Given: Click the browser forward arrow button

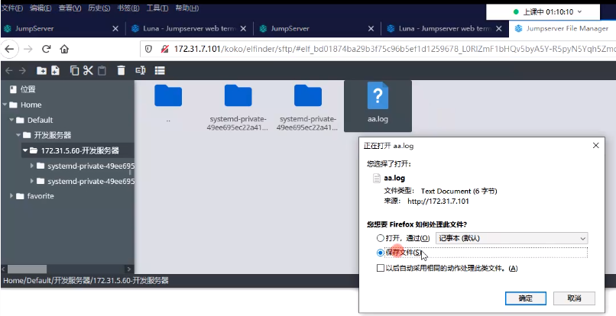Looking at the screenshot, I should tap(28, 49).
